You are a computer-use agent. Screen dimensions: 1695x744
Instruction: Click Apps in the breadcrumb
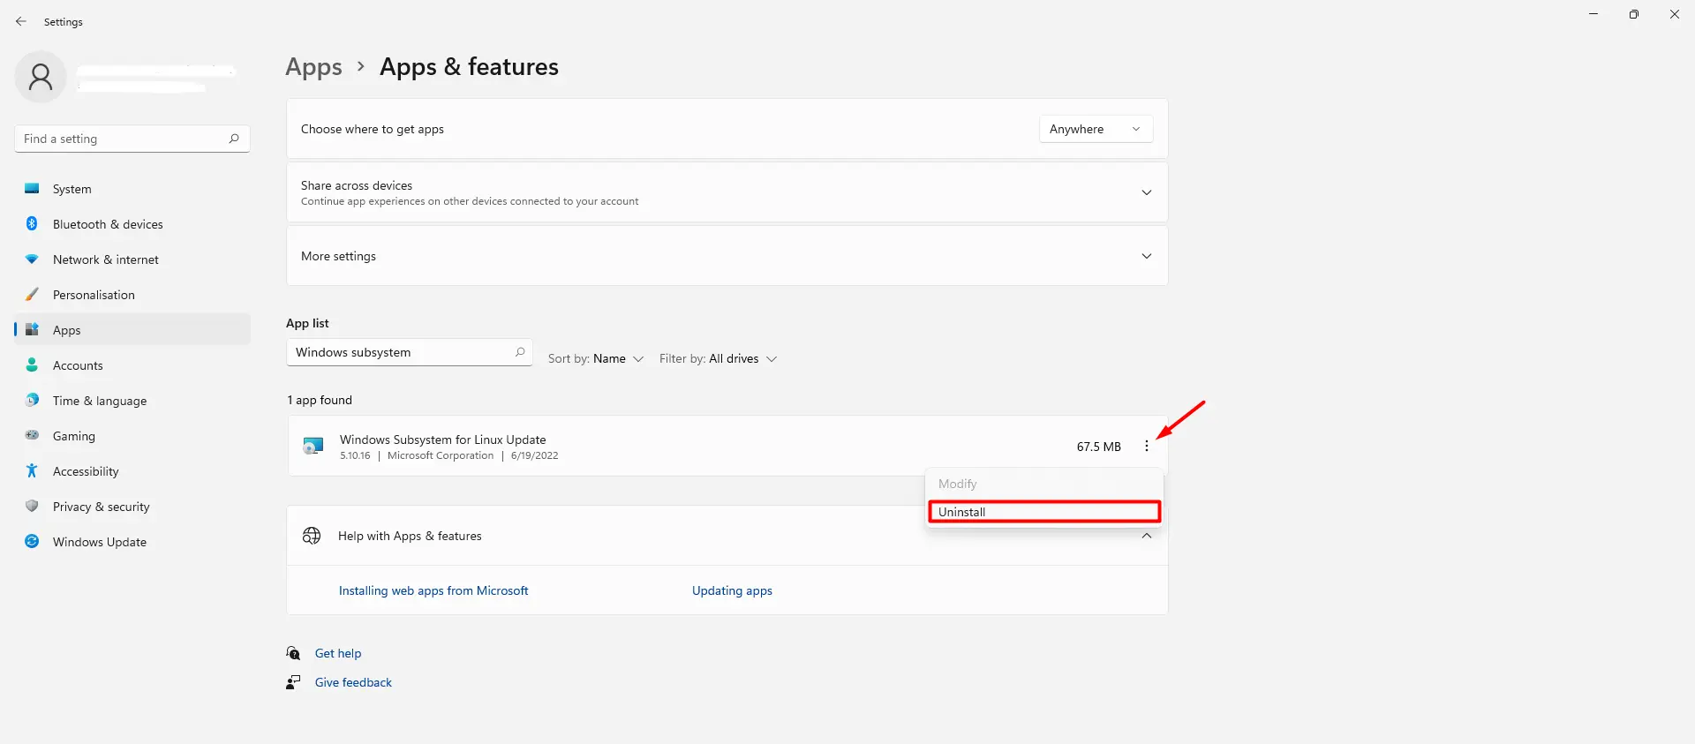pyautogui.click(x=313, y=67)
